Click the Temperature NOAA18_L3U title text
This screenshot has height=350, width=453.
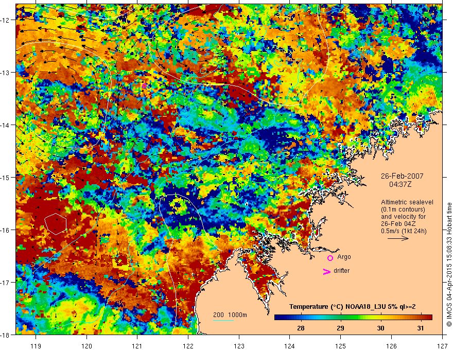pyautogui.click(x=353, y=307)
